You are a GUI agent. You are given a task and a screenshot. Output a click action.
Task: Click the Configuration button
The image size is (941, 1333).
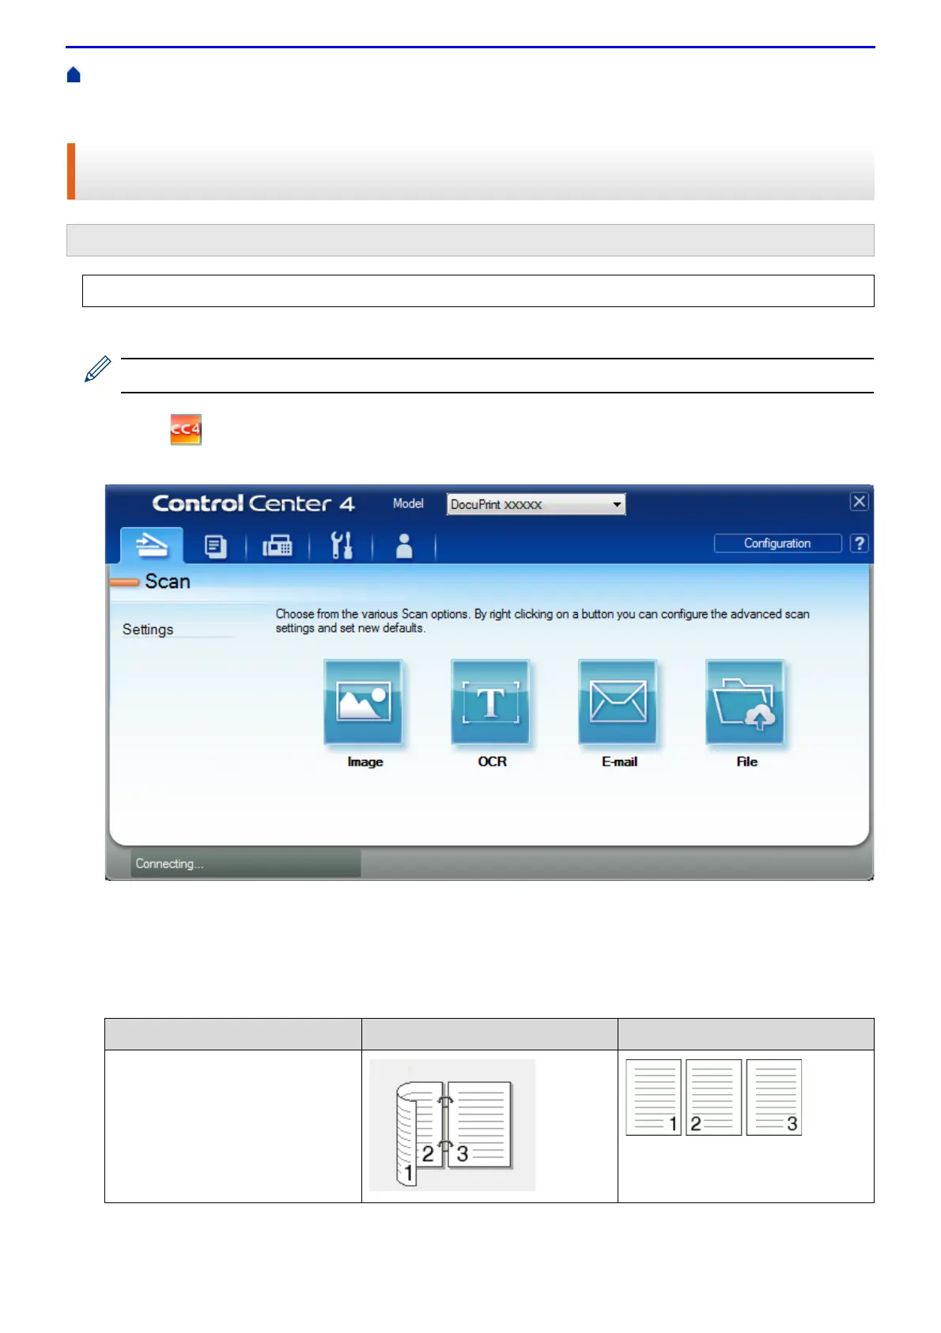[777, 543]
